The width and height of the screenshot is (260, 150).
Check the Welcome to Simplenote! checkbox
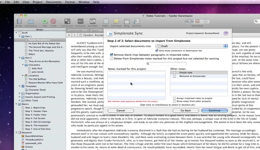point(175,76)
